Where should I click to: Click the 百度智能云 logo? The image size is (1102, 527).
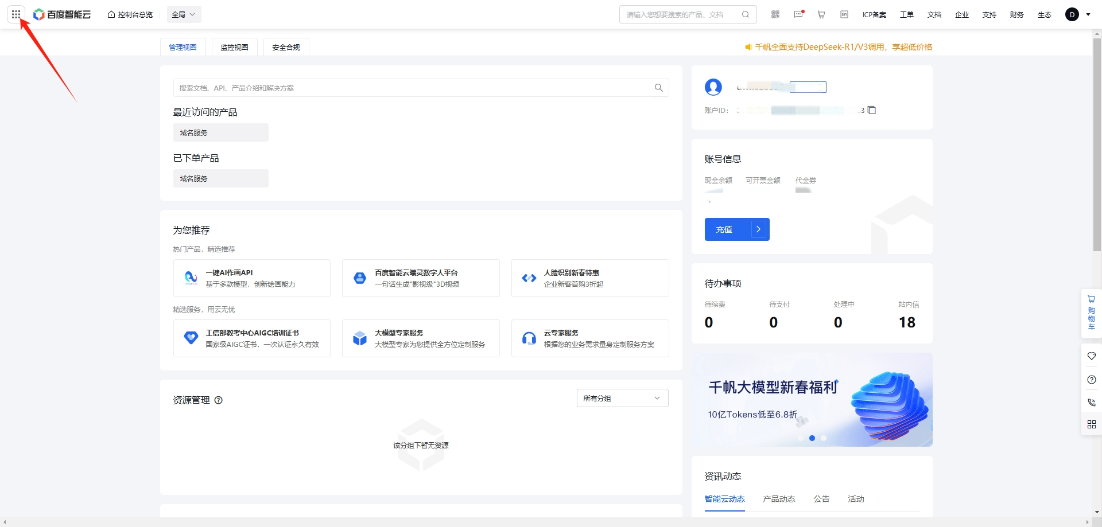(62, 14)
